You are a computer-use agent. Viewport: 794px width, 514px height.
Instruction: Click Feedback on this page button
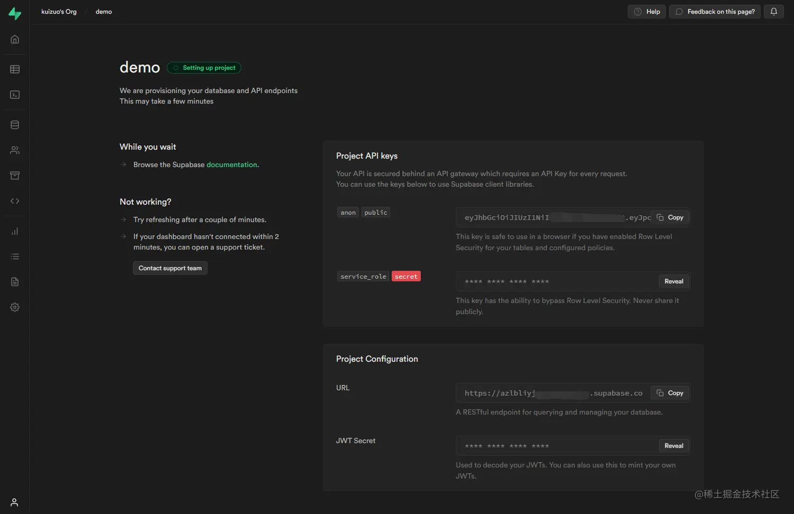[715, 12]
